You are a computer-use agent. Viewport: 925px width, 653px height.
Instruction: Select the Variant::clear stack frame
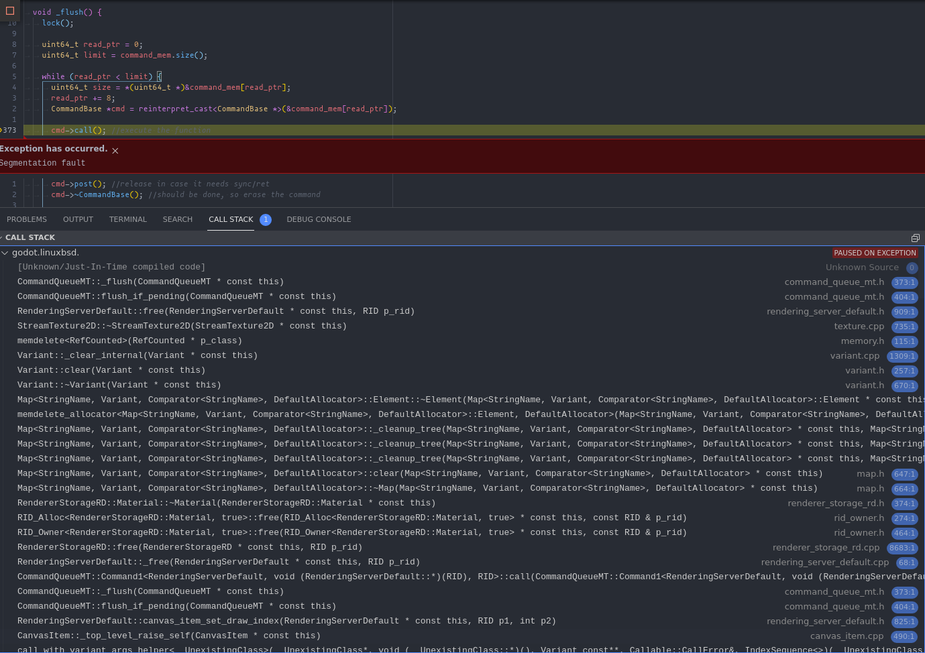coord(462,371)
